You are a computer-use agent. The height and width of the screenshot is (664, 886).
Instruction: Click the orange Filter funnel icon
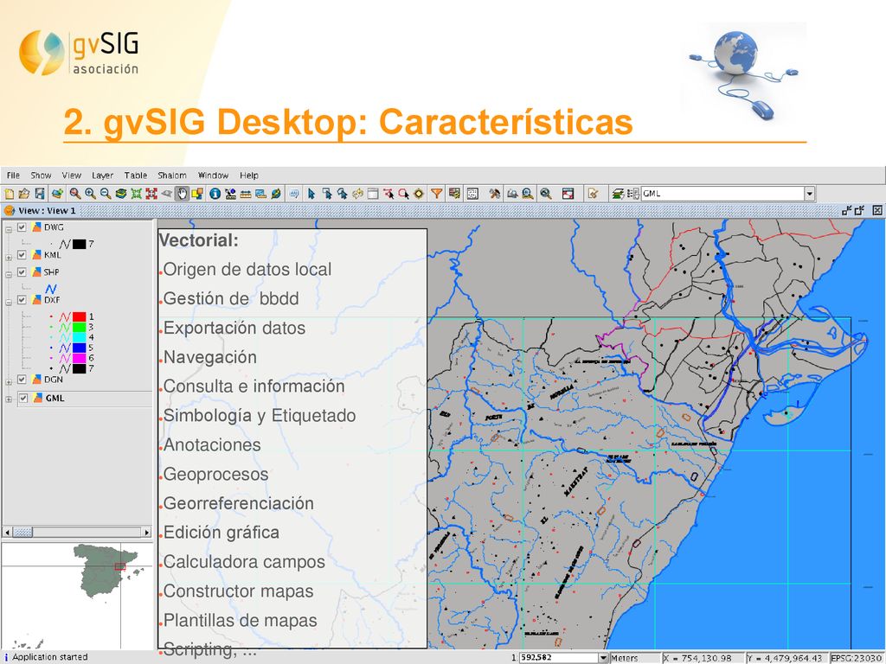point(436,194)
